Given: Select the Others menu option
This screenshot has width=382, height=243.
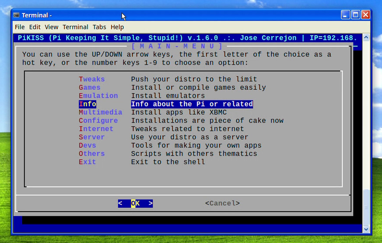Looking at the screenshot, I should coord(92,154).
